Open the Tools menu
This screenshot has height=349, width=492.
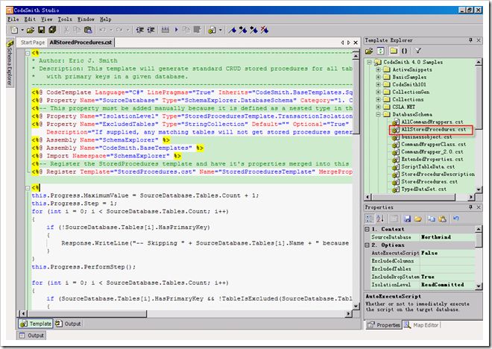pyautogui.click(x=65, y=19)
